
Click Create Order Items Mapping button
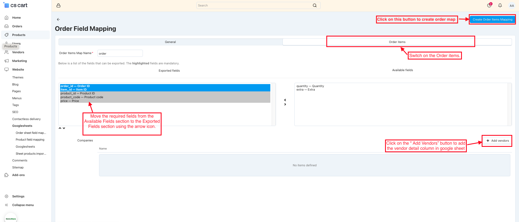click(492, 19)
